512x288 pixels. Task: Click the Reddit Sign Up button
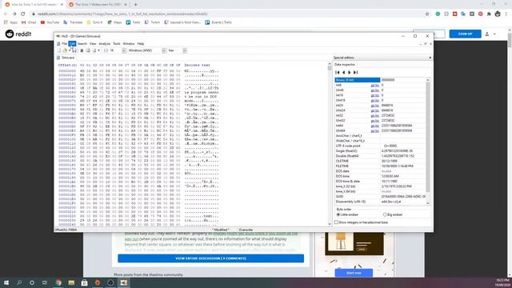click(x=465, y=34)
